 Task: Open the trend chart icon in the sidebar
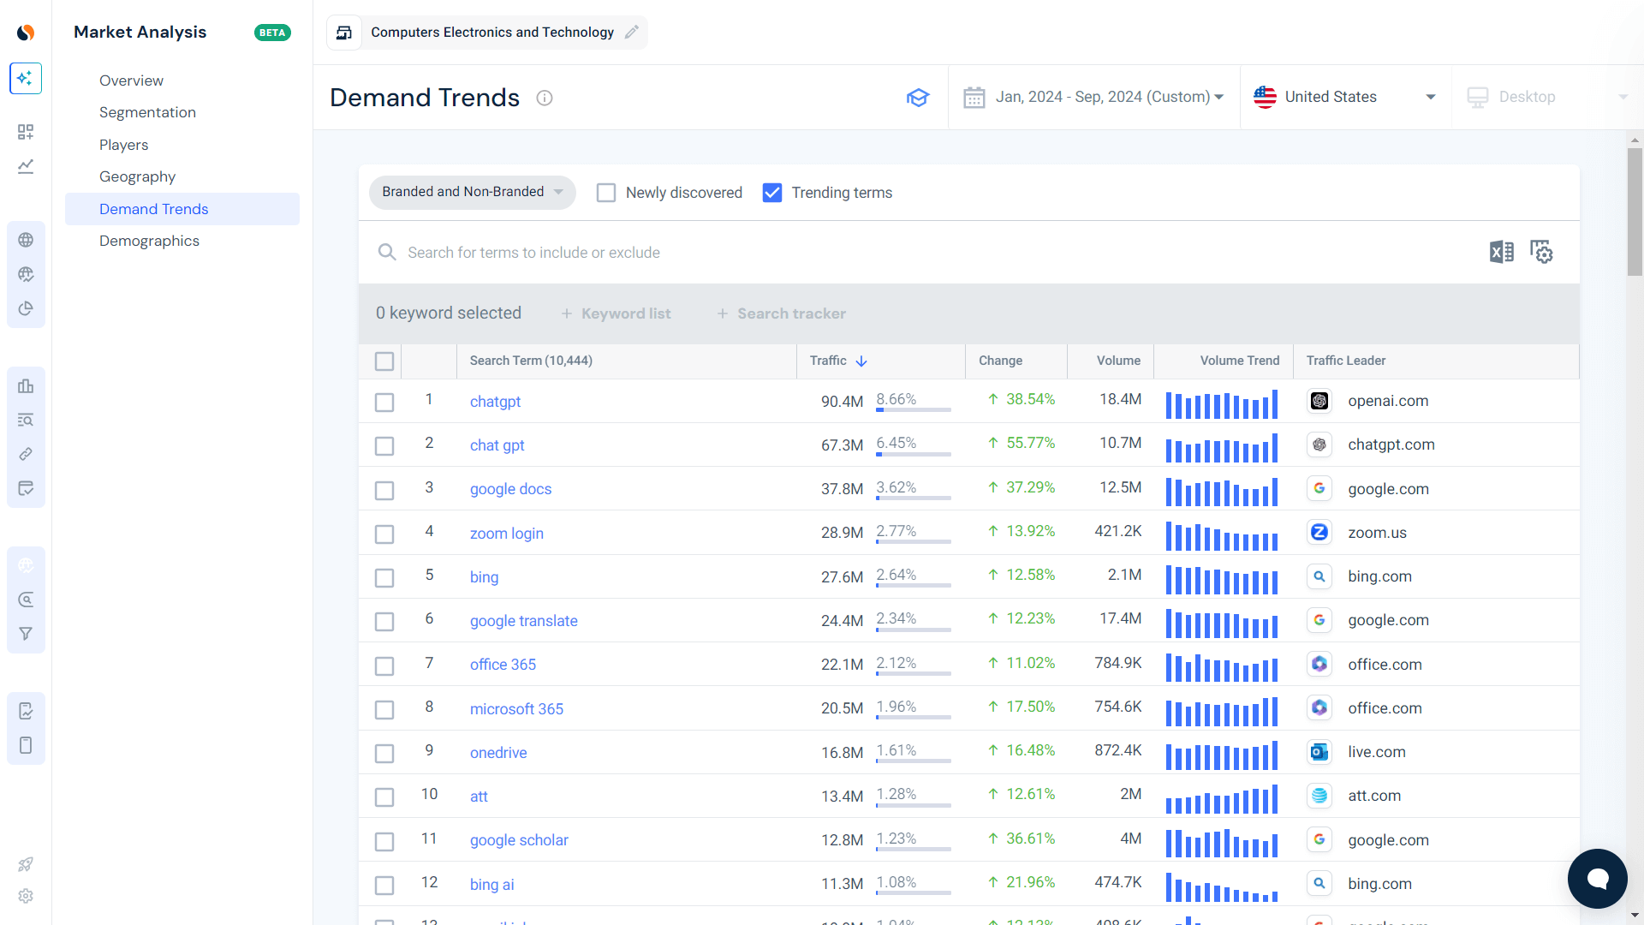[x=26, y=166]
